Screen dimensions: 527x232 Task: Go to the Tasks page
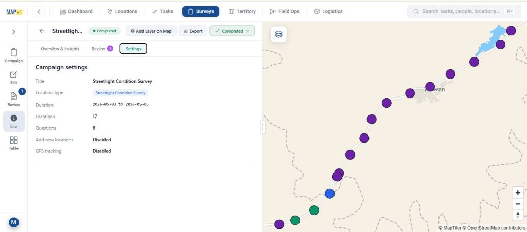(x=162, y=11)
